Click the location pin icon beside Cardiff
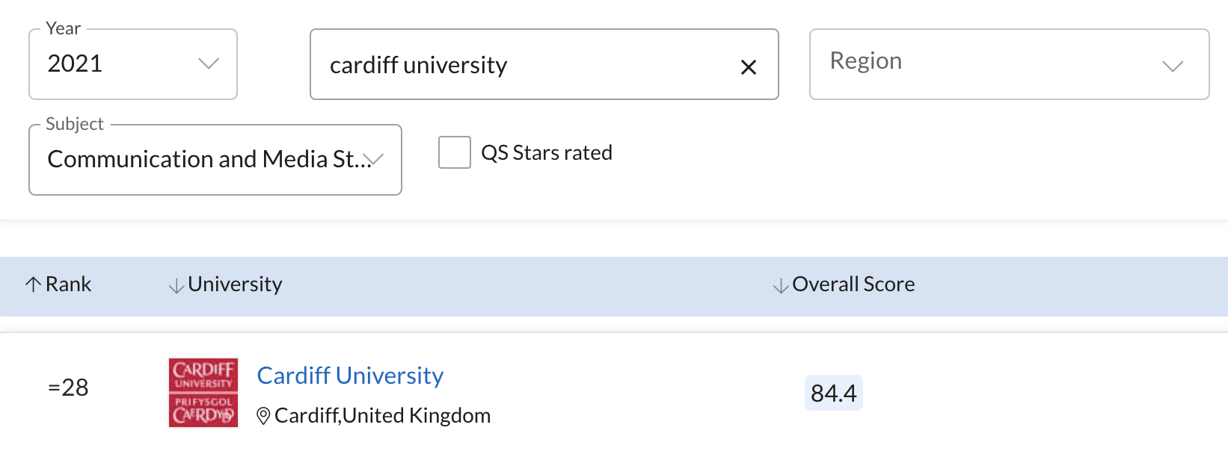 coord(263,416)
